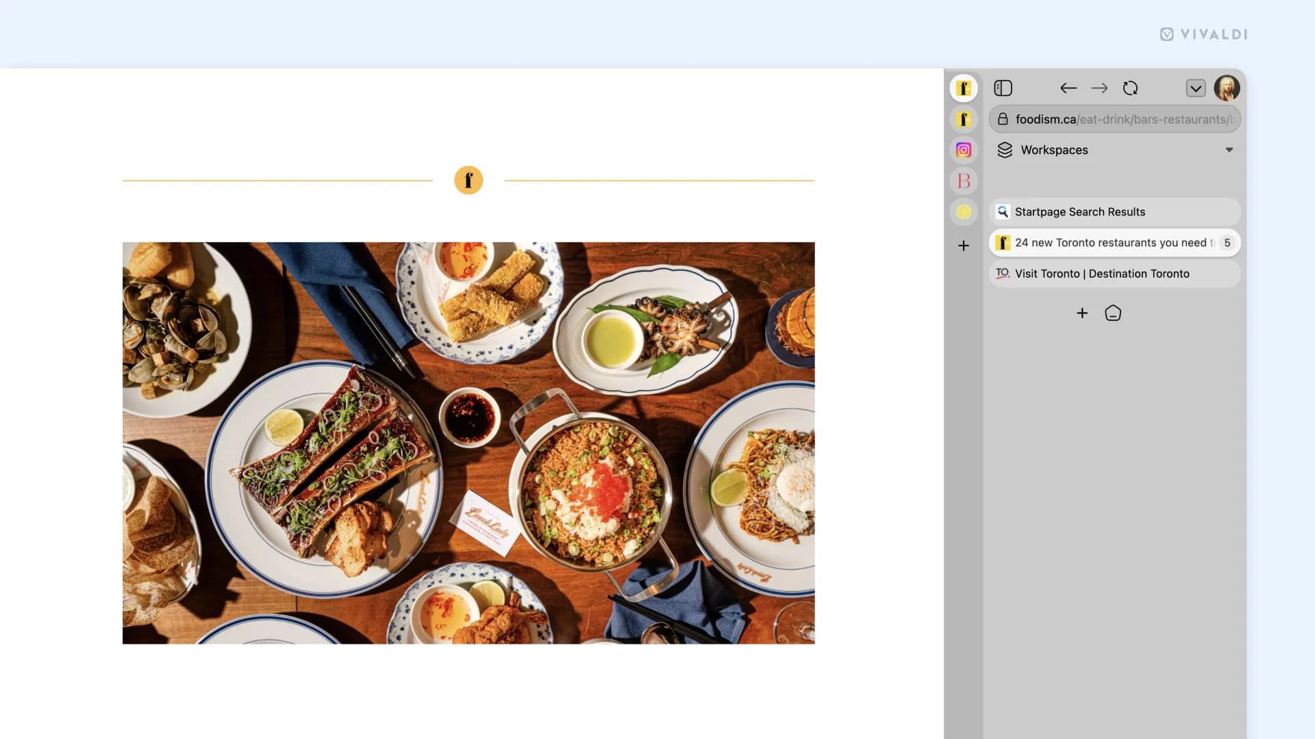Screen dimensions: 1315x739
Task: Open the Vivaldi profile avatar
Action: (1228, 88)
